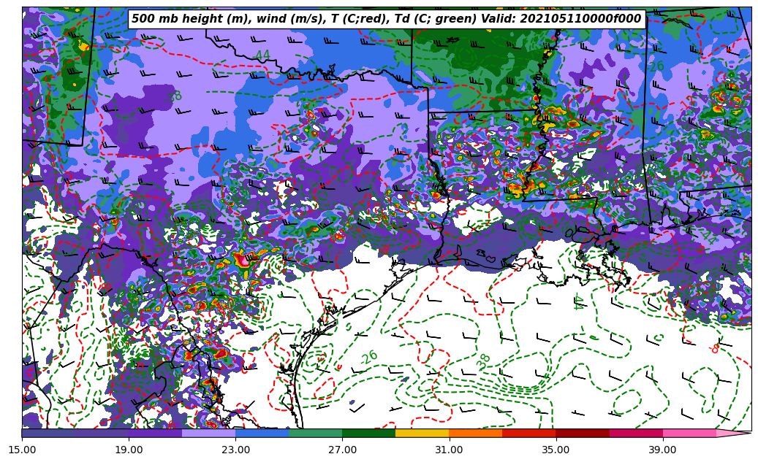Click the green 44 label below the title
Screen dimensions: 758x462
(262, 56)
